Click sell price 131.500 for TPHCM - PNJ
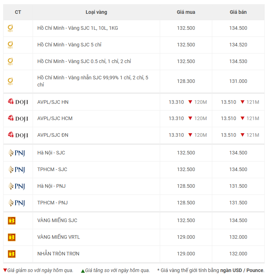Screen dimensions: 270x277 pos(238,203)
